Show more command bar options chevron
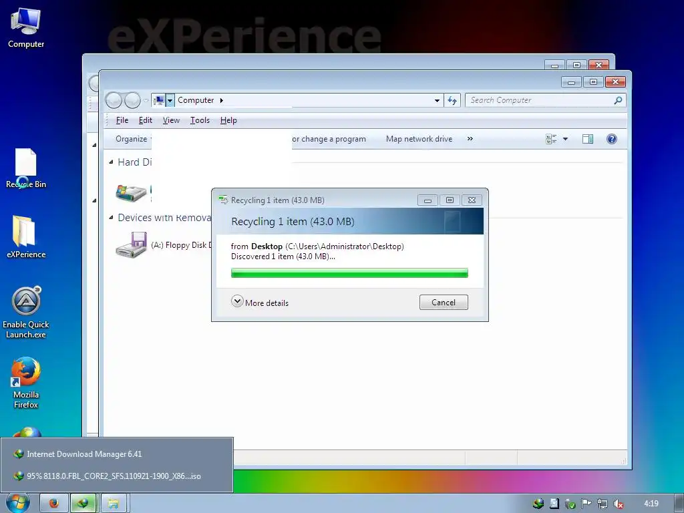The width and height of the screenshot is (684, 513). click(x=470, y=139)
